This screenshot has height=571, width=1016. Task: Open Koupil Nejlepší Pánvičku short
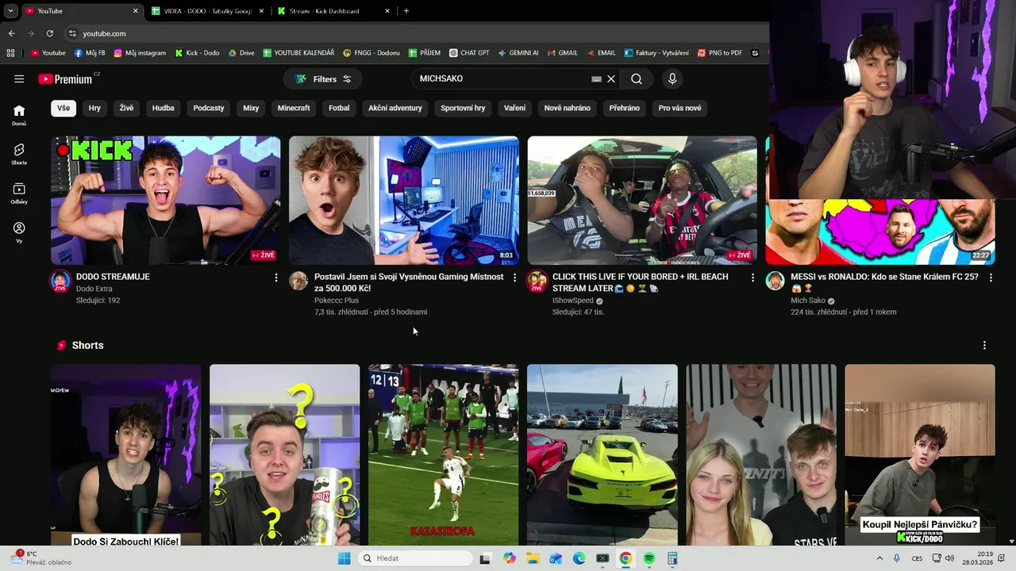click(920, 454)
